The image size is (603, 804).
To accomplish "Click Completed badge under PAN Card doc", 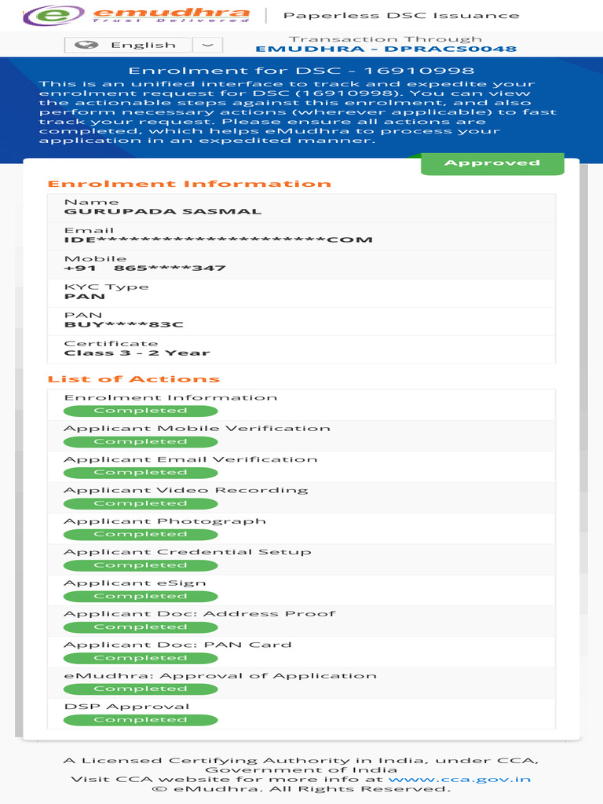I will click(x=141, y=658).
